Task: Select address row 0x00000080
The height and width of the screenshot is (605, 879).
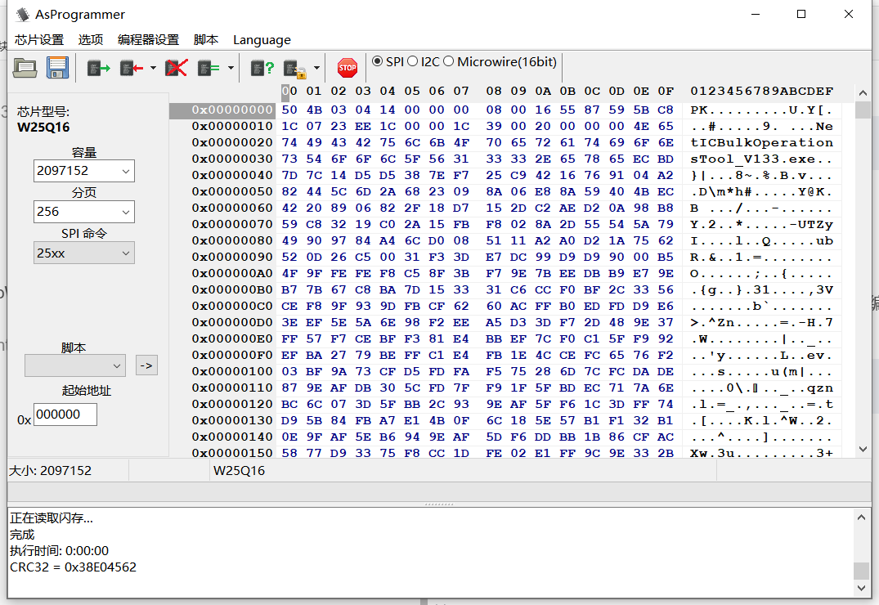Action: 231,240
